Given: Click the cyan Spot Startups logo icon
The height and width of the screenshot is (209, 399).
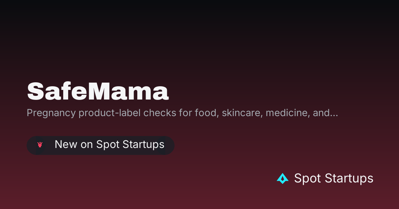Looking at the screenshot, I should (x=283, y=178).
